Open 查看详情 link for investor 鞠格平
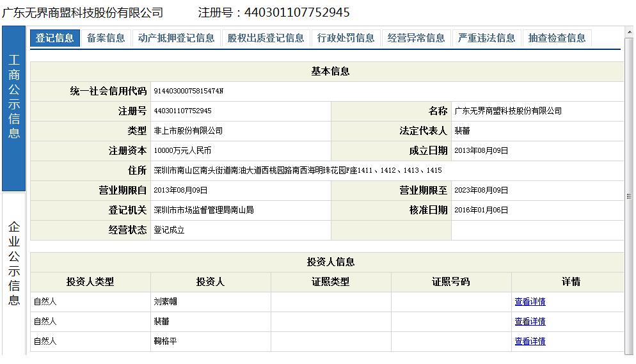The height and width of the screenshot is (364, 636). [x=530, y=342]
